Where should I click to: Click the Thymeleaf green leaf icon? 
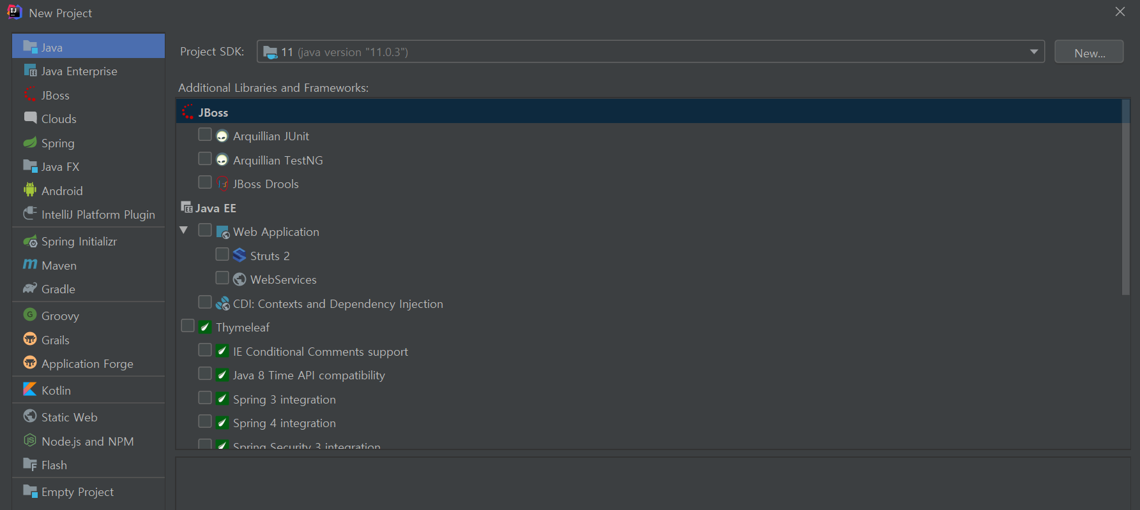pos(205,327)
